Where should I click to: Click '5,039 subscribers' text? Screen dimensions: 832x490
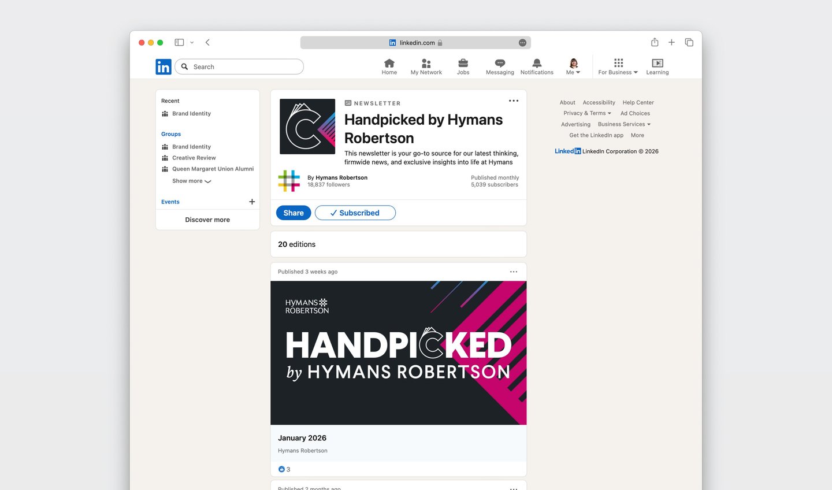click(495, 185)
